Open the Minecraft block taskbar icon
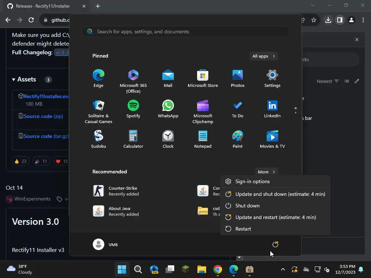The width and height of the screenshot is (371, 278). (186, 269)
